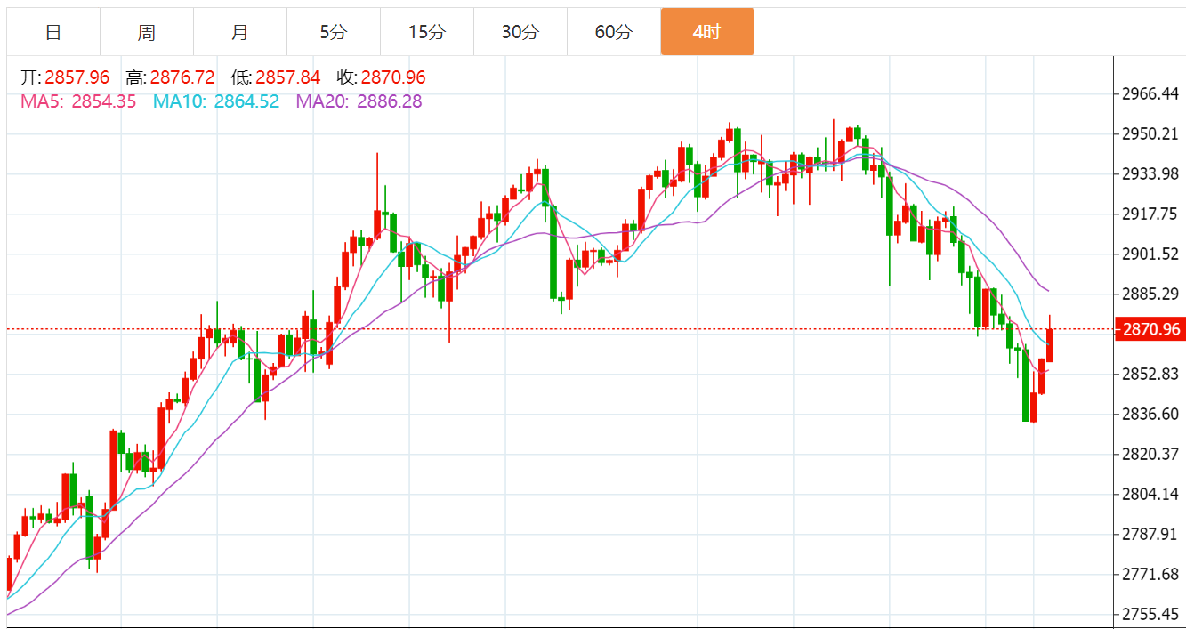This screenshot has height=629, width=1186.
Task: Switch to the 5分 timeframe tab
Action: (334, 33)
